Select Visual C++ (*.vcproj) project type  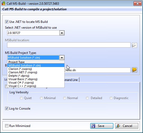[36, 86]
